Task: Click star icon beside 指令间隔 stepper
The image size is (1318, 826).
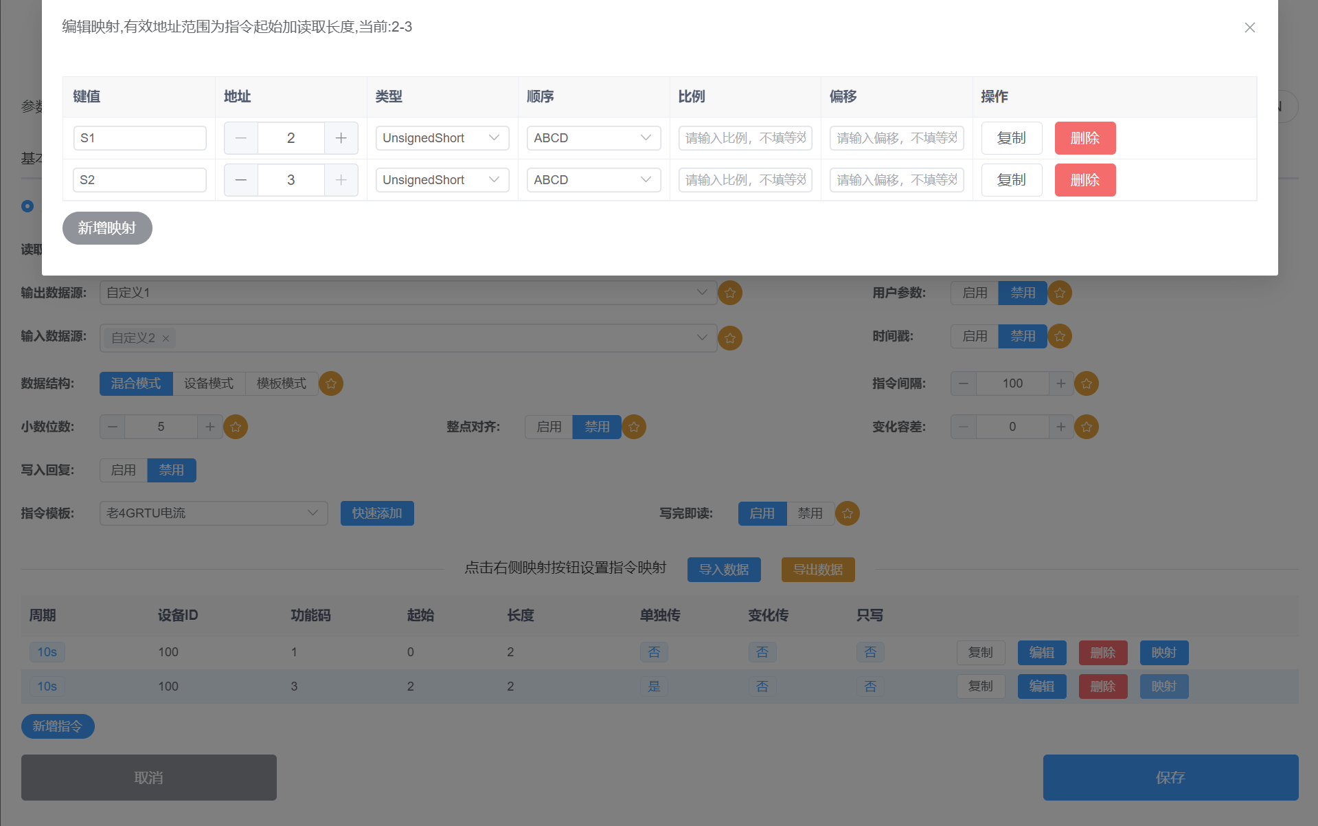Action: pyautogui.click(x=1087, y=383)
